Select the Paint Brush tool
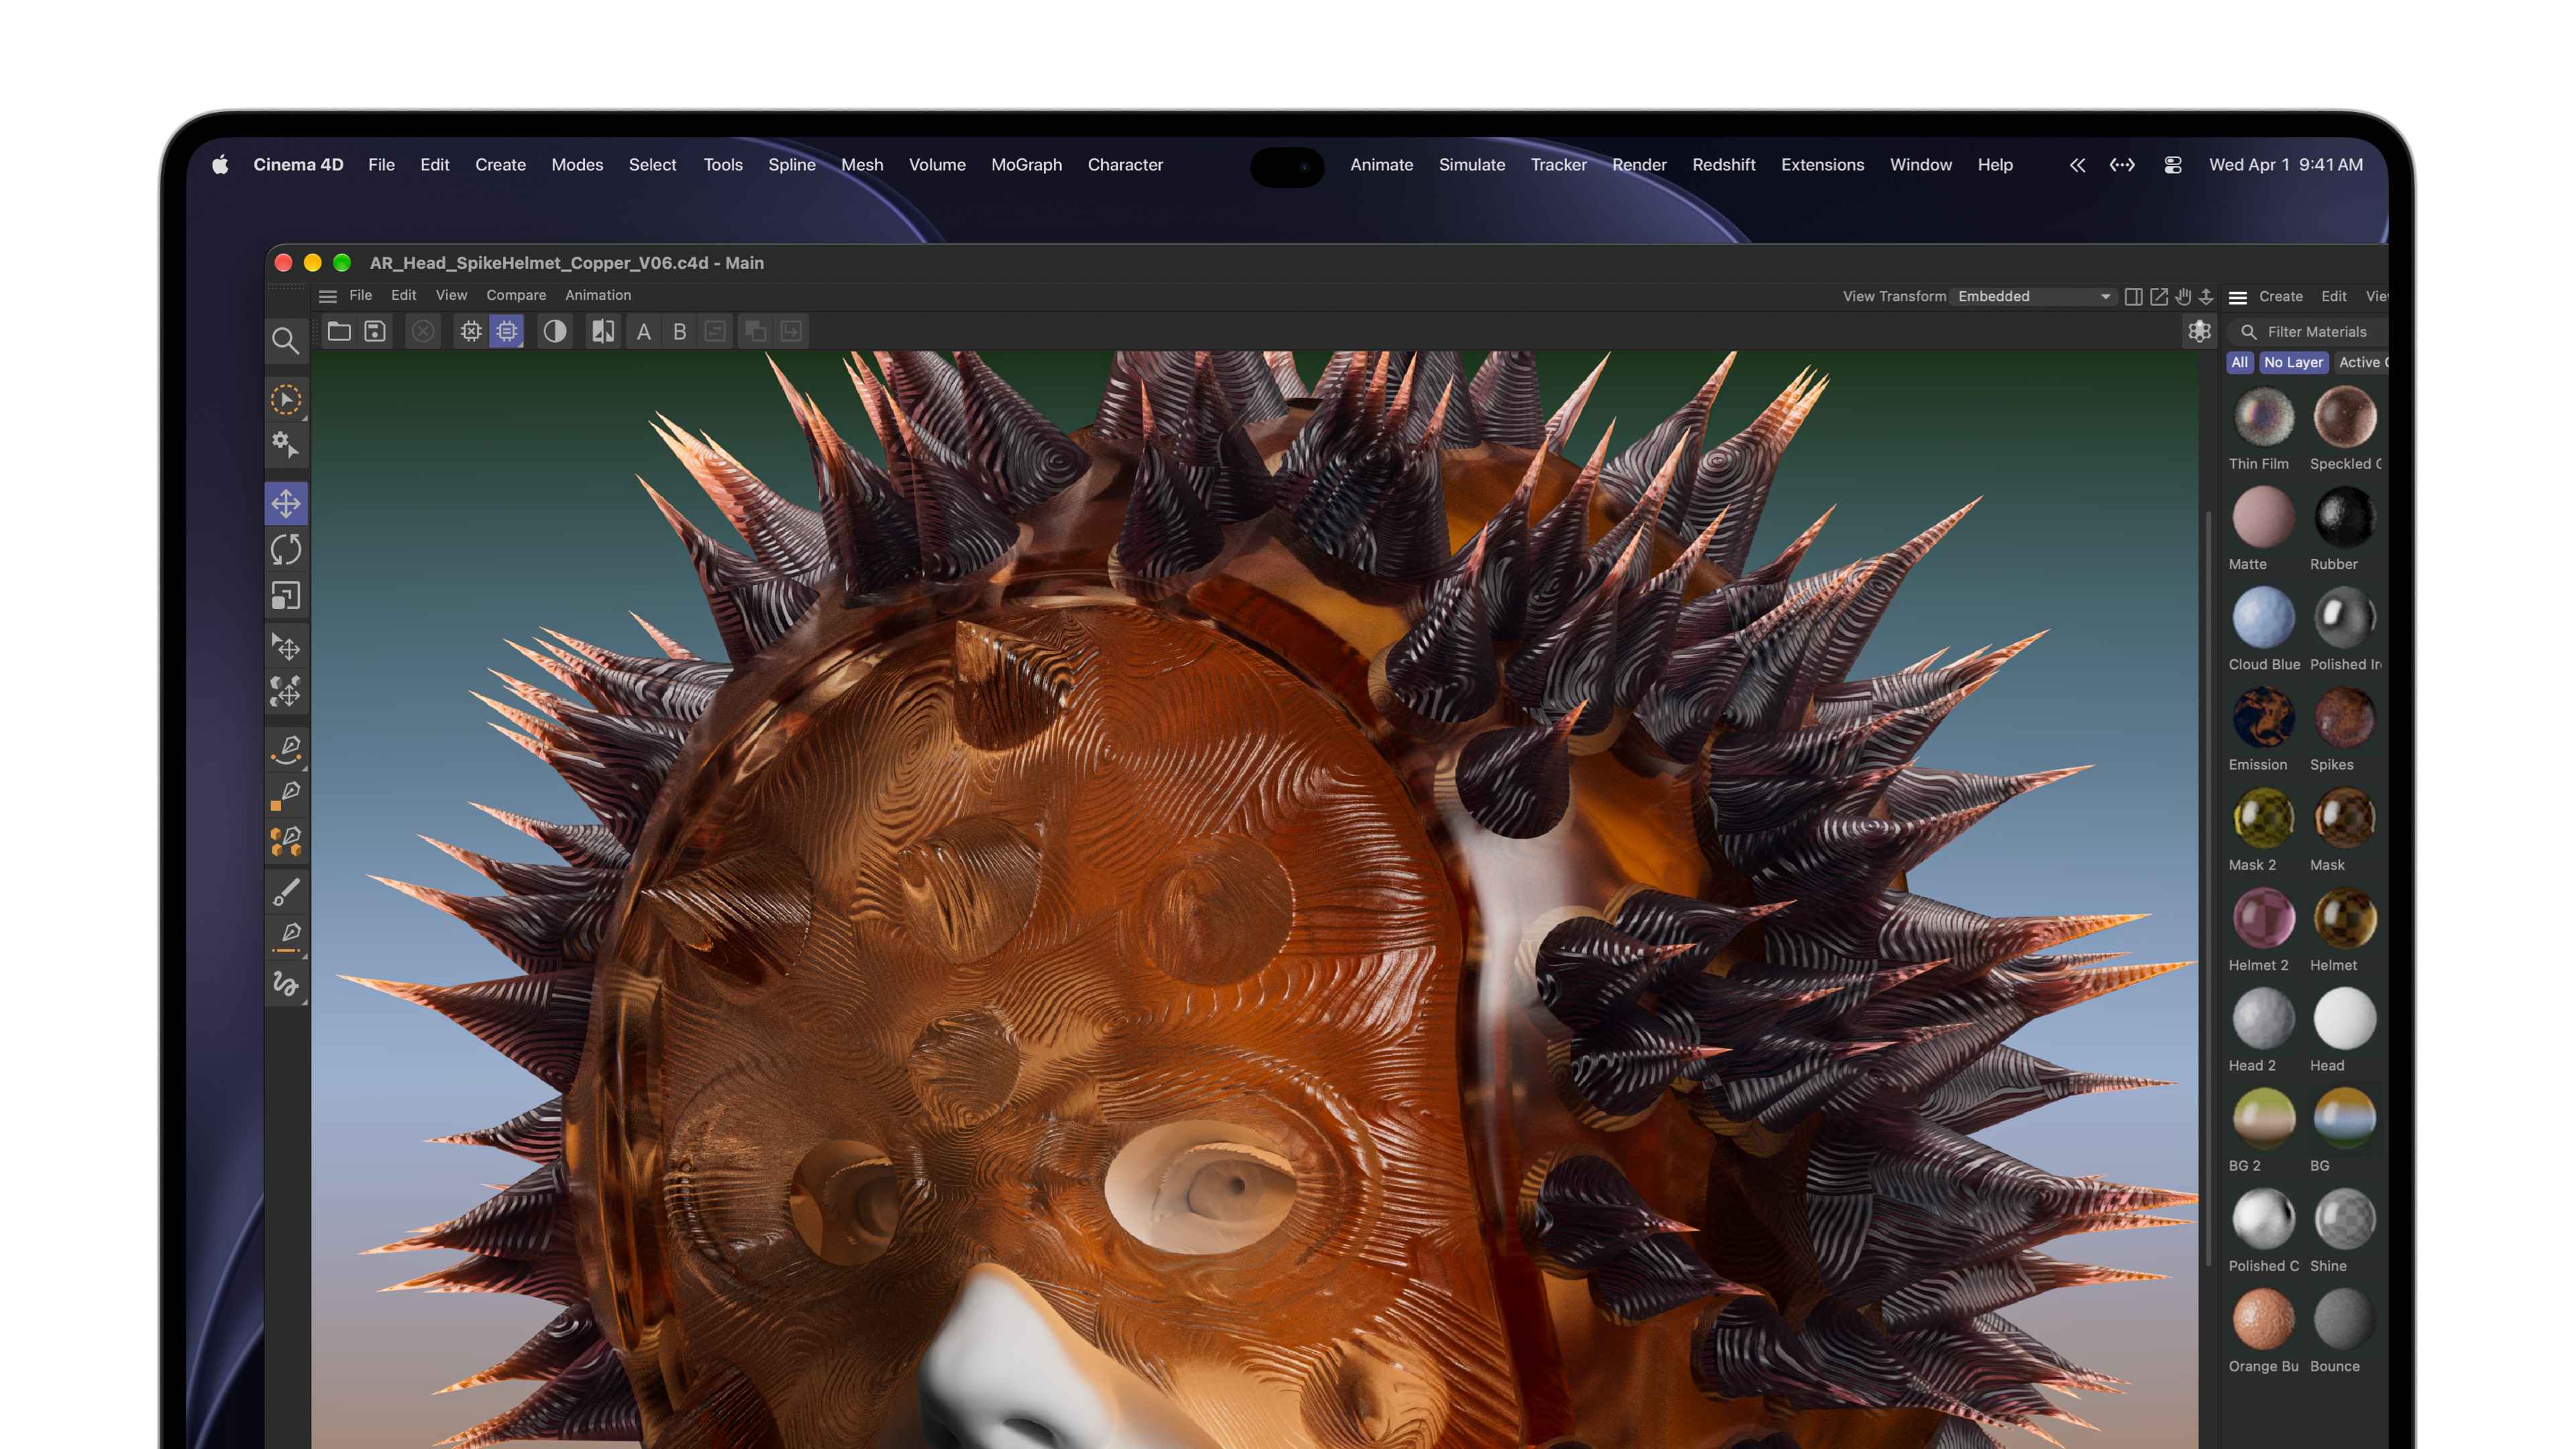This screenshot has height=1449, width=2576. pos(286,891)
